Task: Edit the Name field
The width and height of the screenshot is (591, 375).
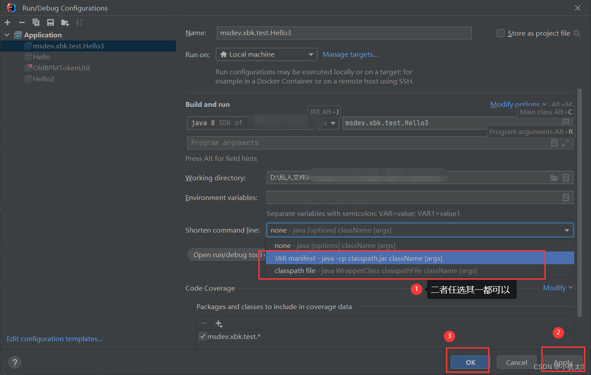Action: point(344,33)
